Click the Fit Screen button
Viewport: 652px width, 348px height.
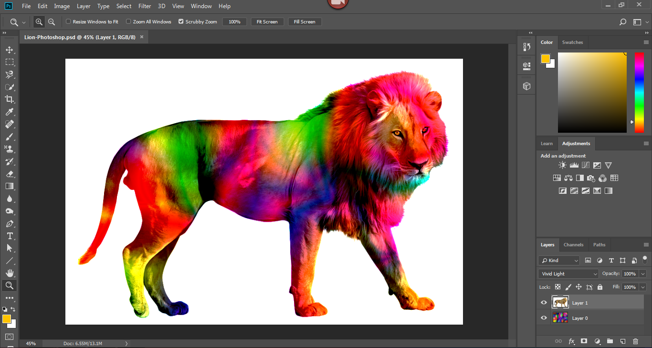pyautogui.click(x=267, y=22)
